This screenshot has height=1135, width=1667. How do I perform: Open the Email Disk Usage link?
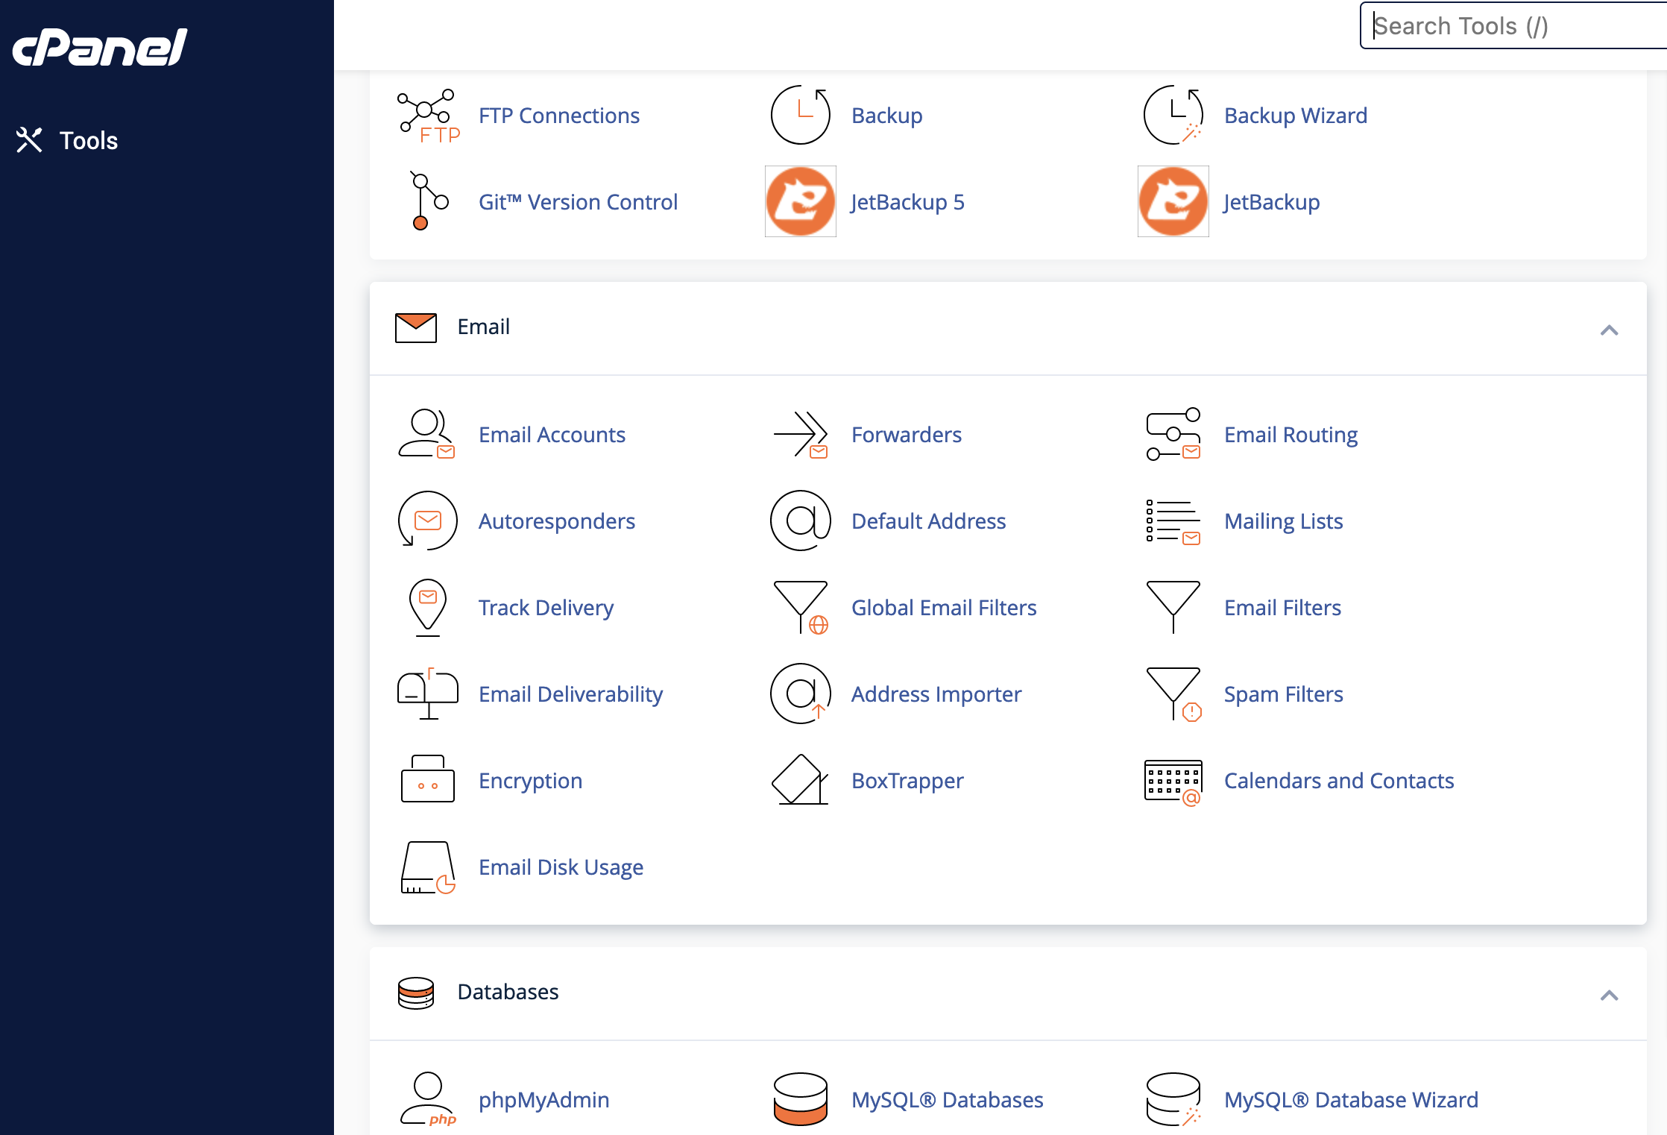click(x=561, y=867)
